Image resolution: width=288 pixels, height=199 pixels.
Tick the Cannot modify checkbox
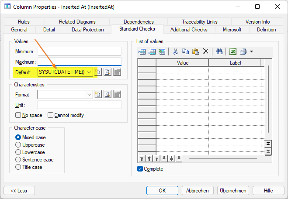[51, 115]
